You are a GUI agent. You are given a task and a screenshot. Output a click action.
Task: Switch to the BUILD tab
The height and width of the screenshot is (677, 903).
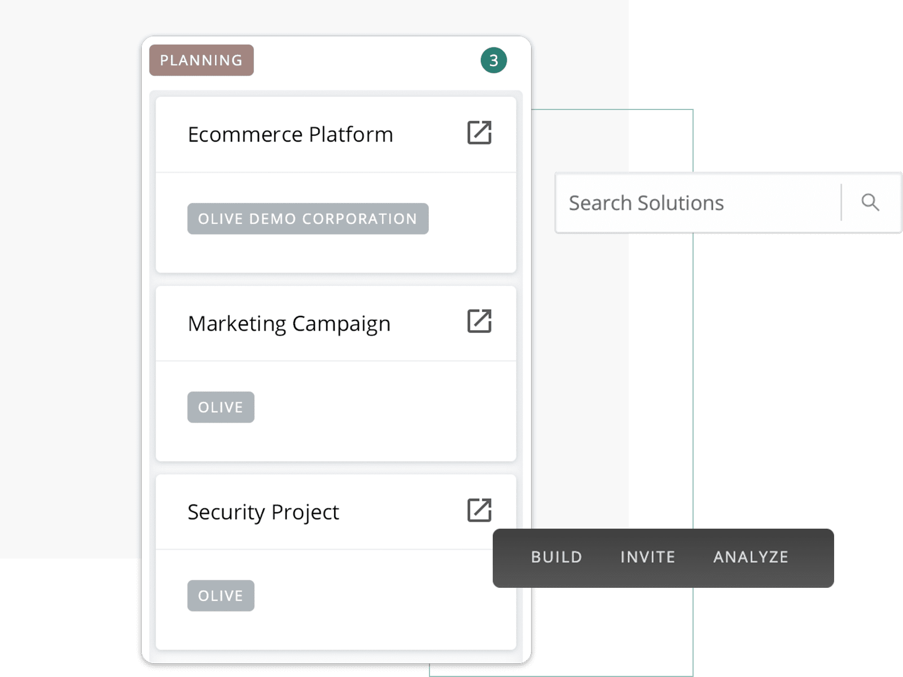tap(556, 557)
